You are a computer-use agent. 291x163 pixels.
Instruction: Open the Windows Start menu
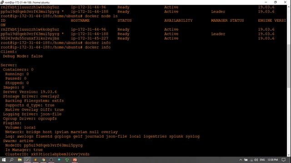point(4,160)
